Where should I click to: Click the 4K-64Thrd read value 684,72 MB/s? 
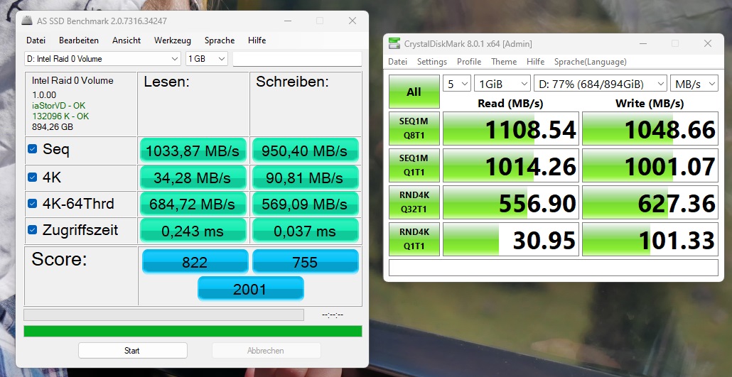point(193,204)
